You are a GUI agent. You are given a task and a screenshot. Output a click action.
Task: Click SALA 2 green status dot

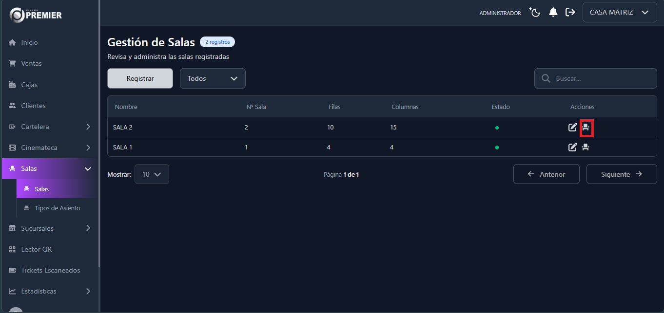click(x=497, y=128)
